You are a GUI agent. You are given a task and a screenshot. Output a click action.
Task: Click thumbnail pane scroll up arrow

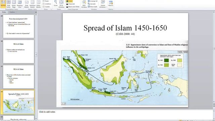click(x=36, y=15)
